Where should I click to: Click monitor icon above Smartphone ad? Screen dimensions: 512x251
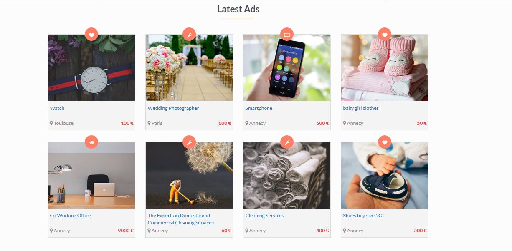(287, 35)
